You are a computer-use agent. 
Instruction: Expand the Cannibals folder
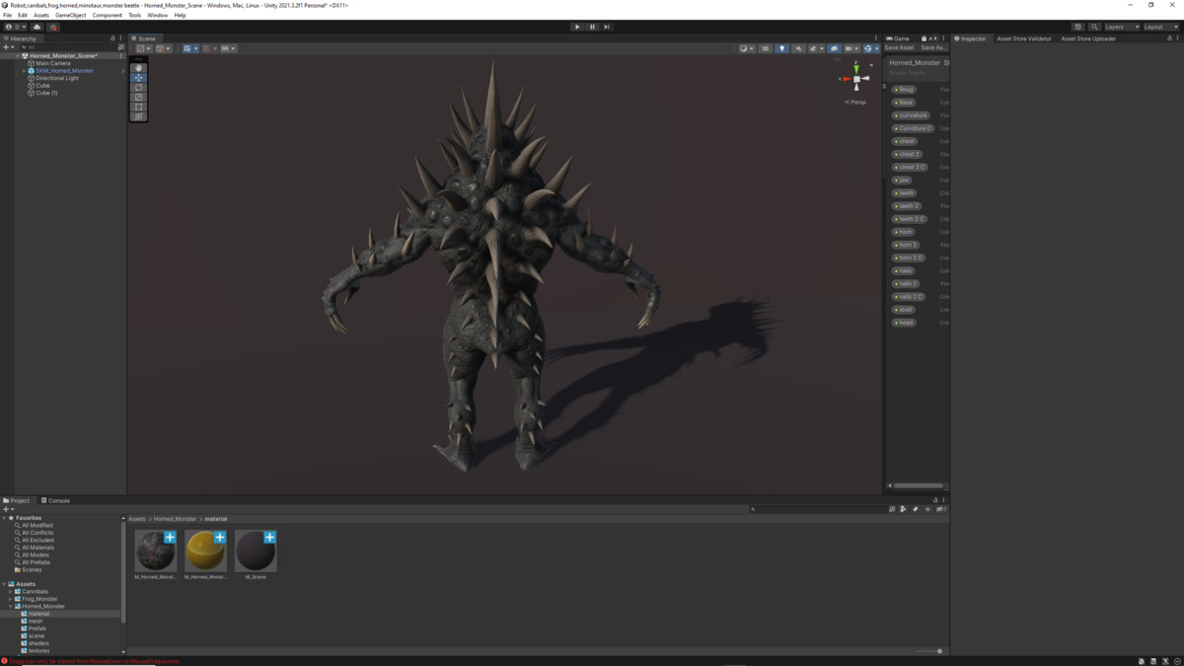[11, 591]
